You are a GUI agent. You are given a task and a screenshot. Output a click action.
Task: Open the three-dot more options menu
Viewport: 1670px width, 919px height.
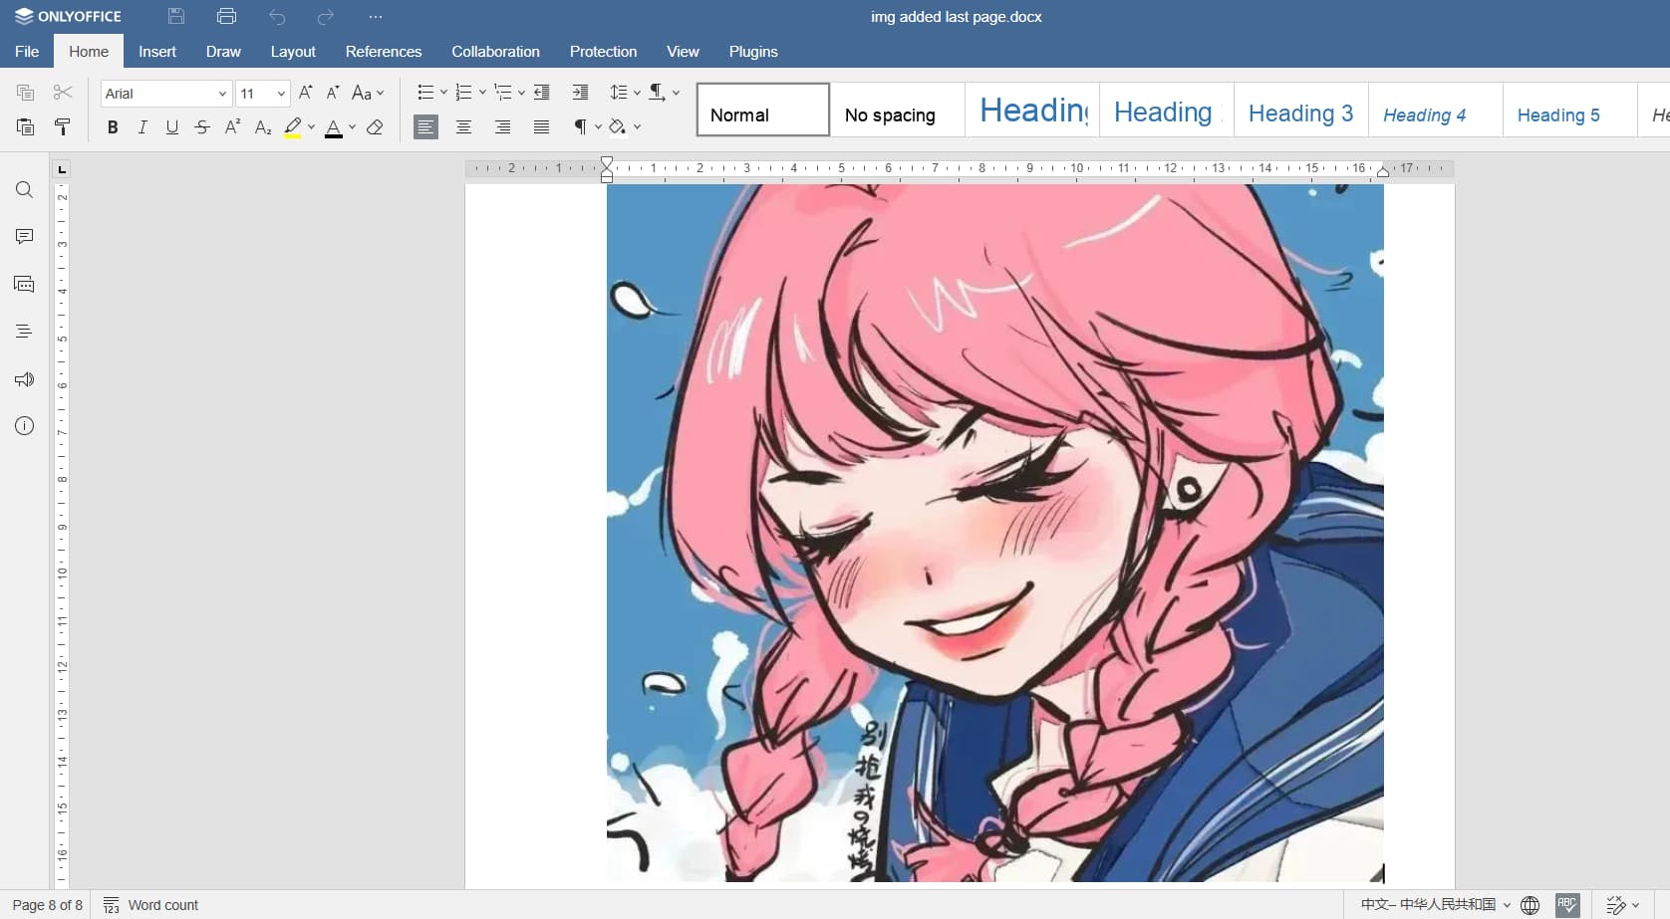pyautogui.click(x=376, y=17)
